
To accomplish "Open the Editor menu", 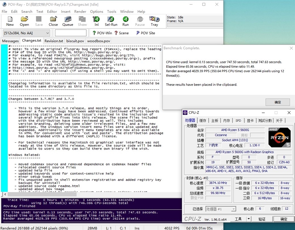I will 52,11.
